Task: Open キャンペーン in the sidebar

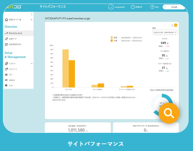Action: 13,69
